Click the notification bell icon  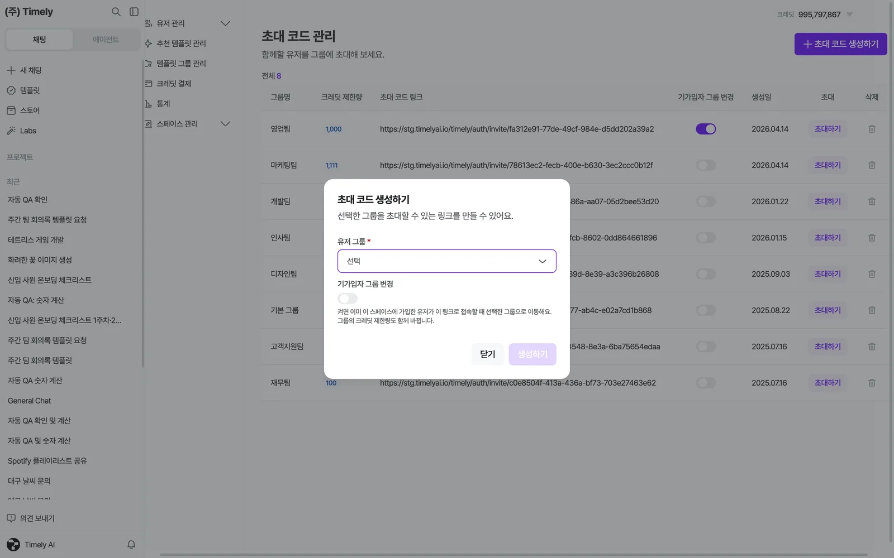click(x=131, y=545)
